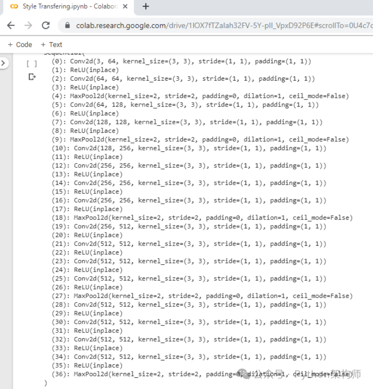Click output line (20): ReLU(inplace)
Screen dimensions: 373x389
coord(87,235)
